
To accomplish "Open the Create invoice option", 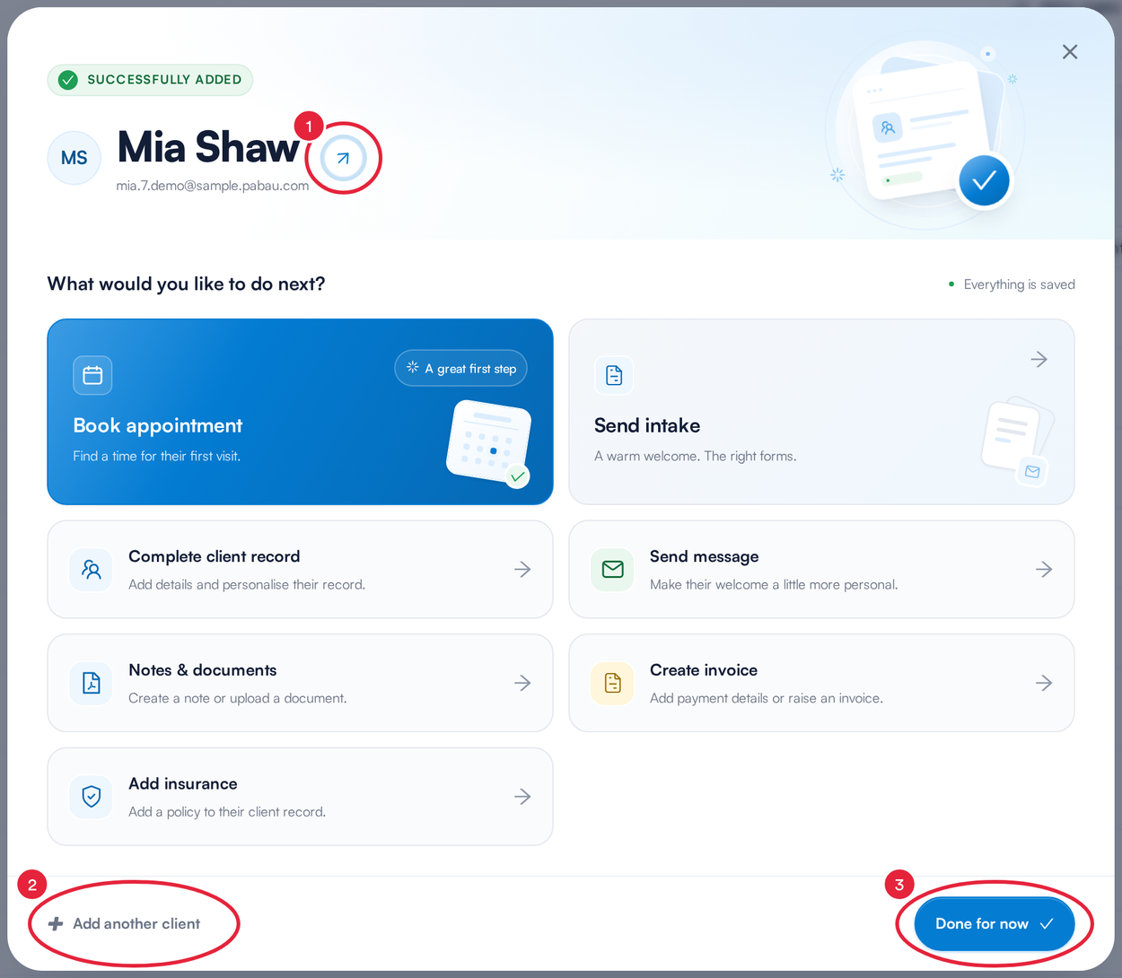I will pos(821,683).
